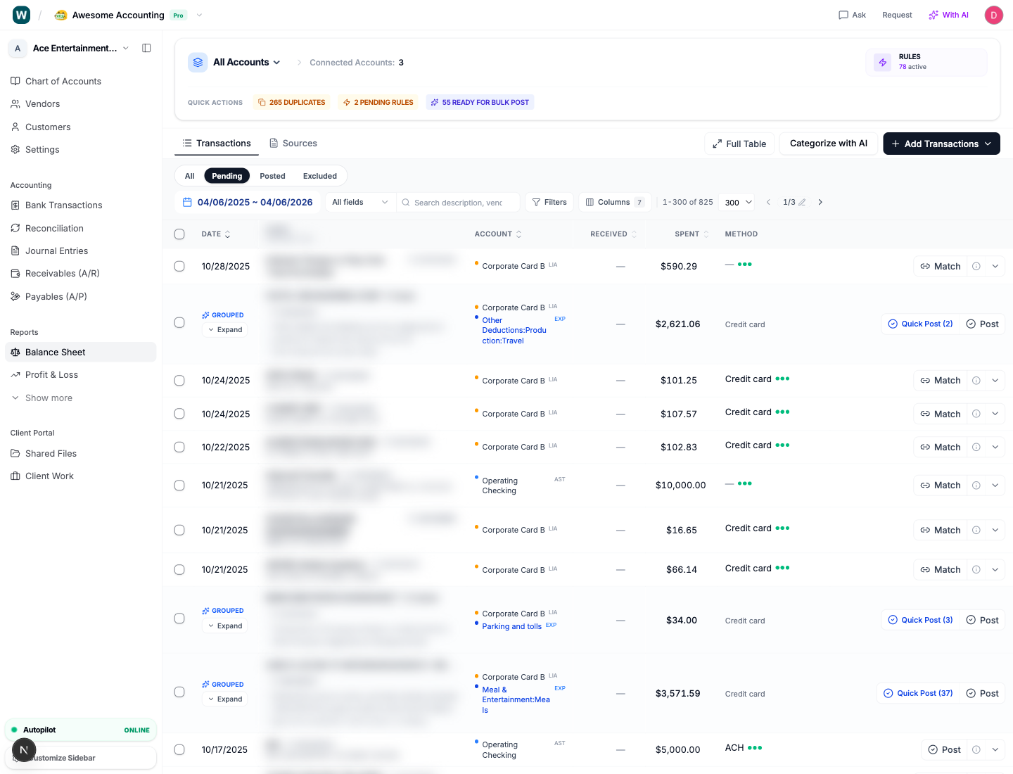Switch to the Sources tab
Image resolution: width=1013 pixels, height=774 pixels.
(x=299, y=143)
